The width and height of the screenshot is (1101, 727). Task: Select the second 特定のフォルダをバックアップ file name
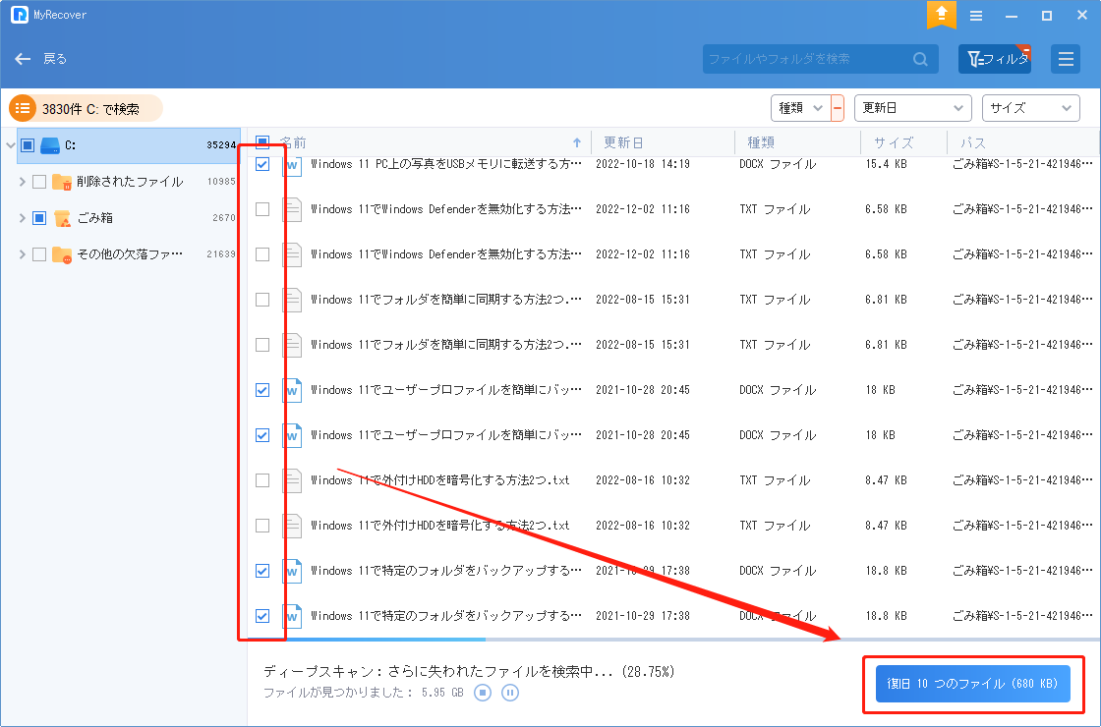(446, 616)
